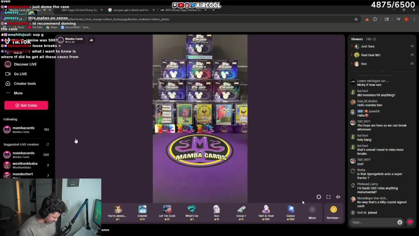Open maxdechert live stream

pyautogui.click(x=26, y=175)
